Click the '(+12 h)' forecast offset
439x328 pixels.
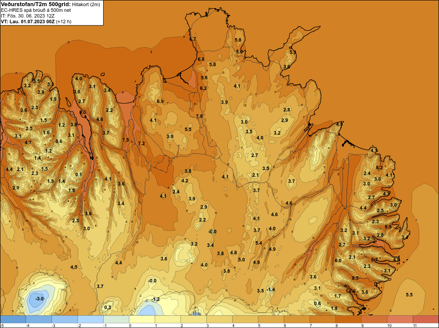coord(64,21)
